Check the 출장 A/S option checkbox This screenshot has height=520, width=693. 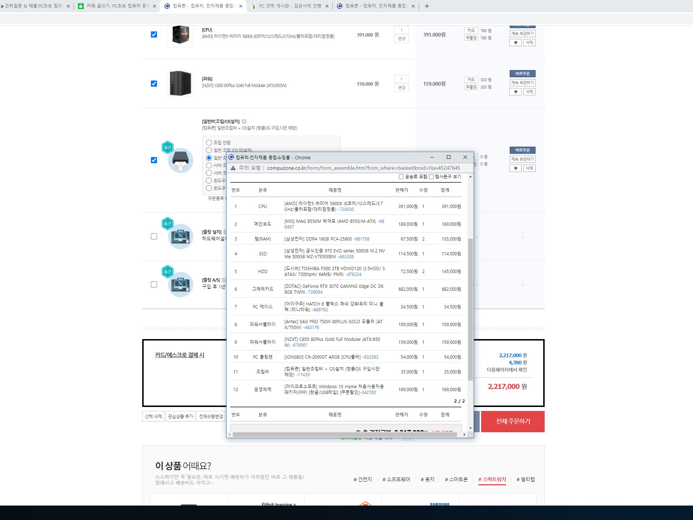[x=154, y=285]
